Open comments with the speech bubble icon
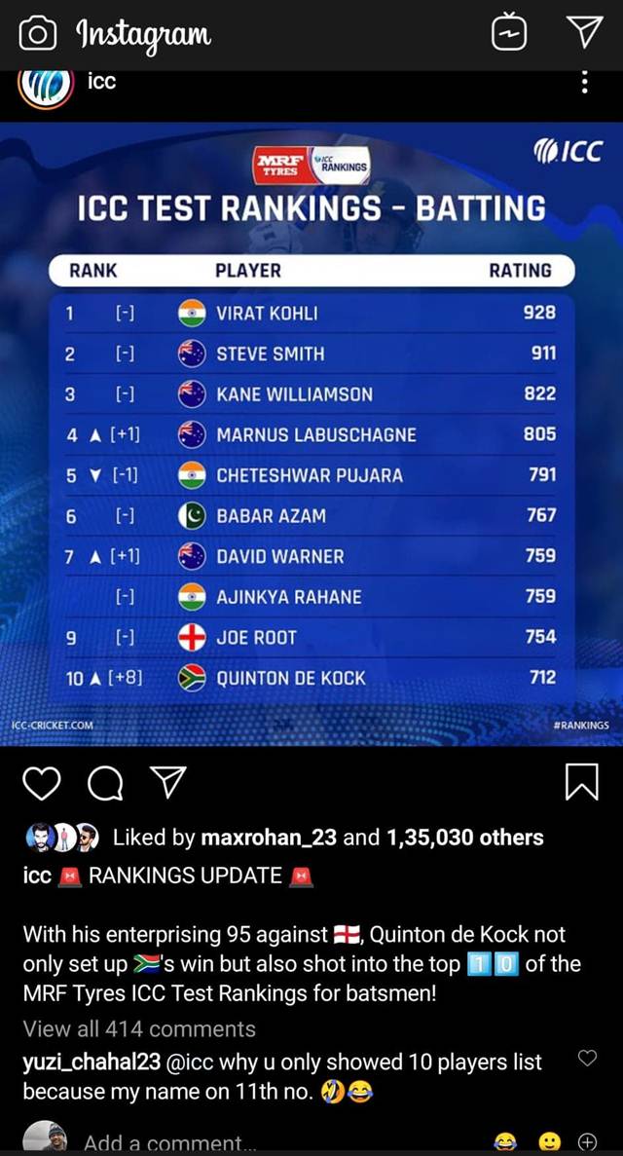 click(107, 782)
